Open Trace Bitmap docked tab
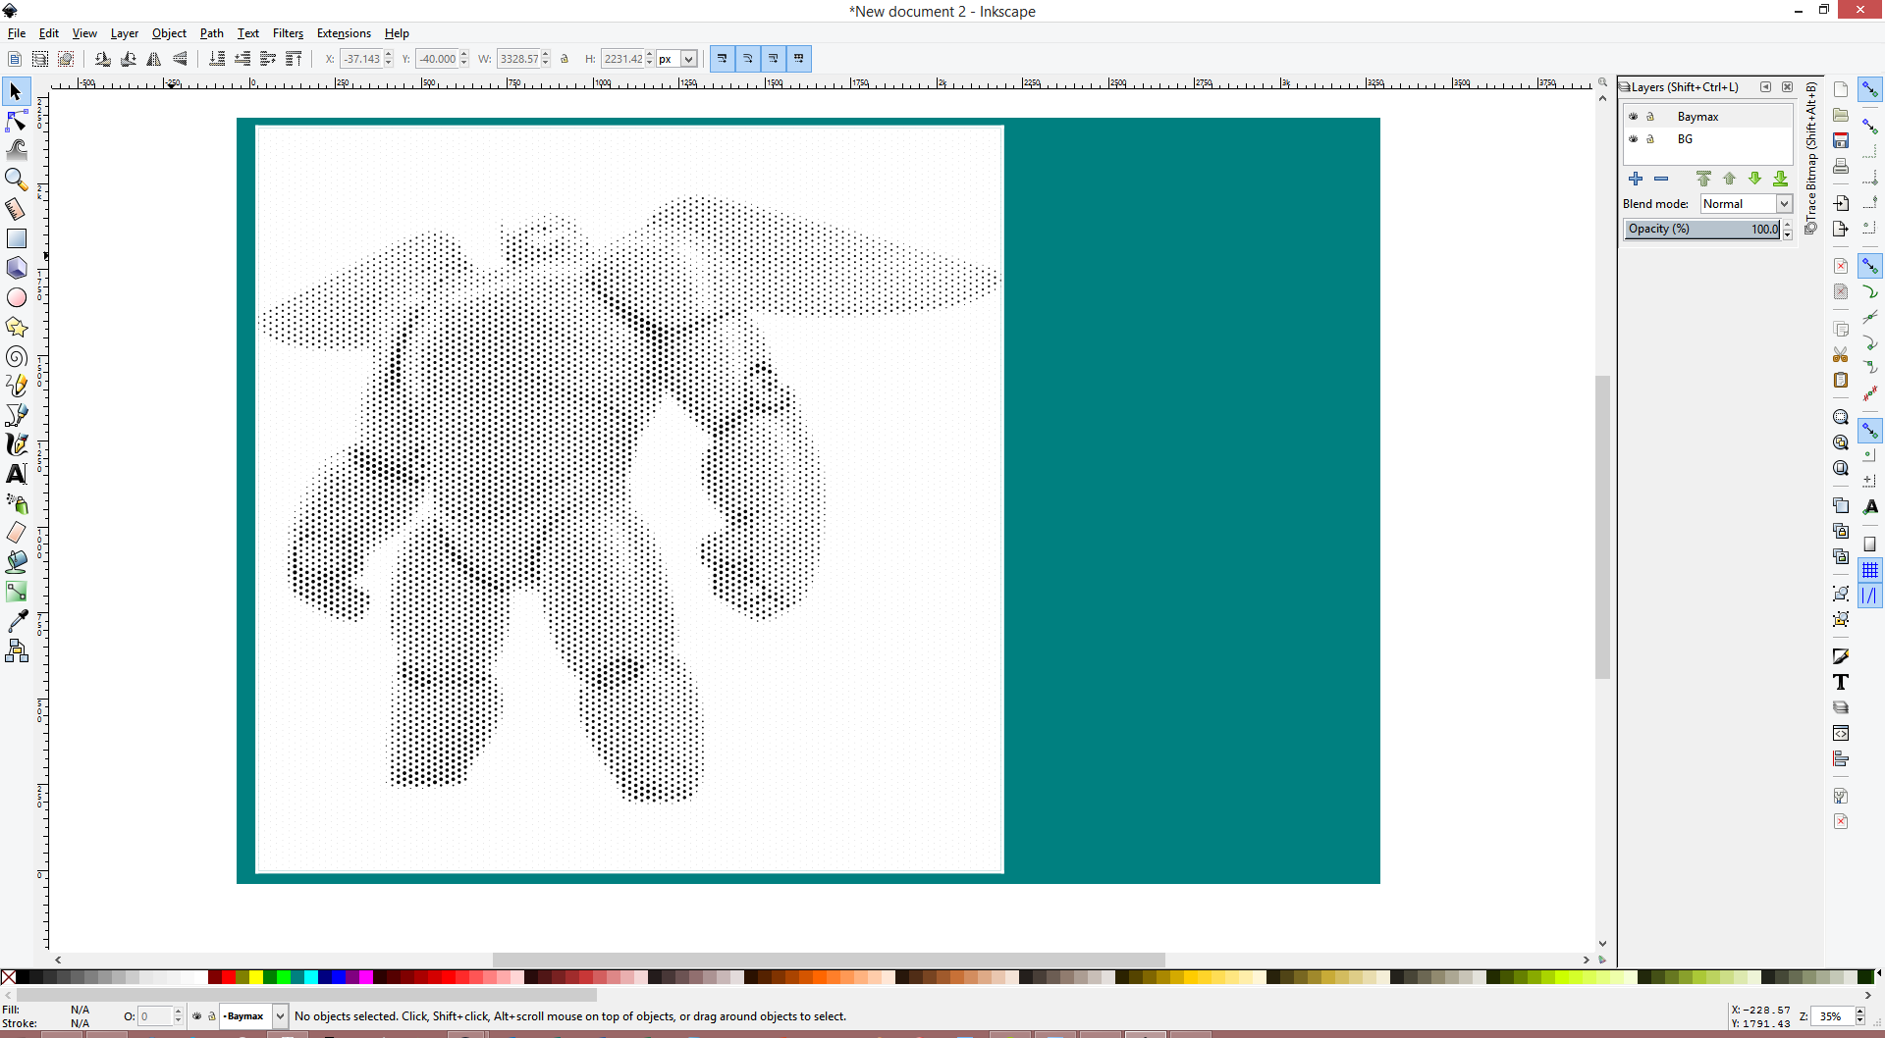 point(1811,157)
